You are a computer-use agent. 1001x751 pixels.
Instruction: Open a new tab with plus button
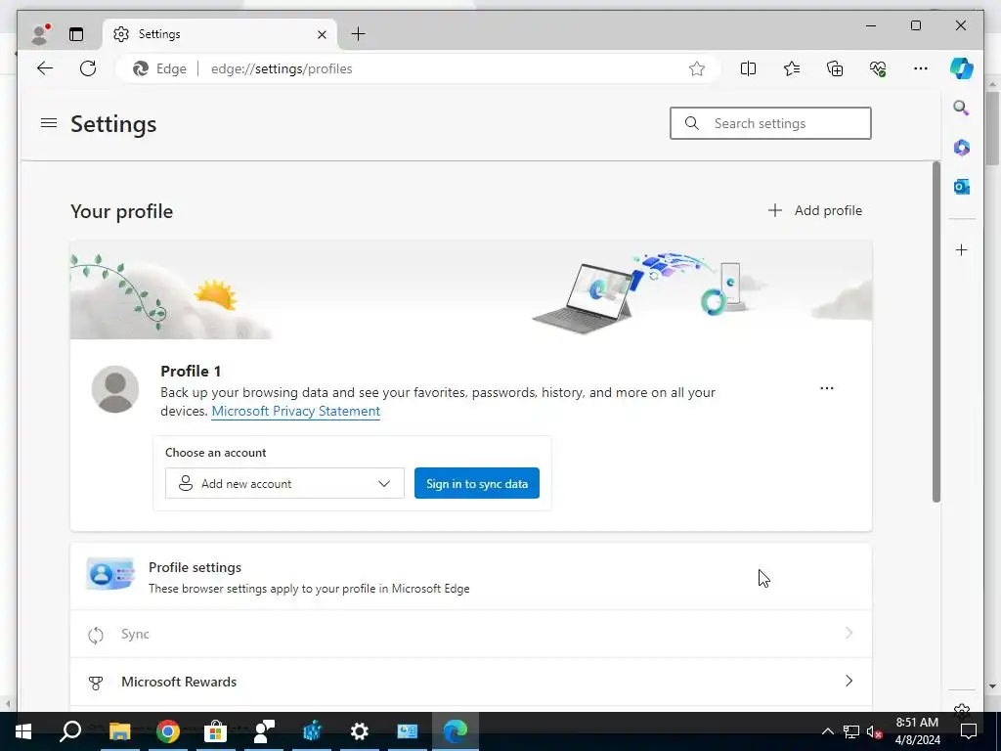[x=358, y=34]
